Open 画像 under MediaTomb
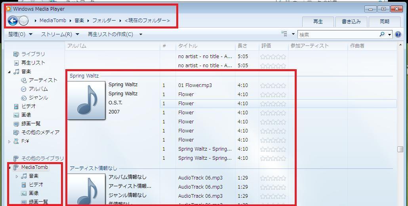The height and width of the screenshot is (206, 408). [34, 193]
